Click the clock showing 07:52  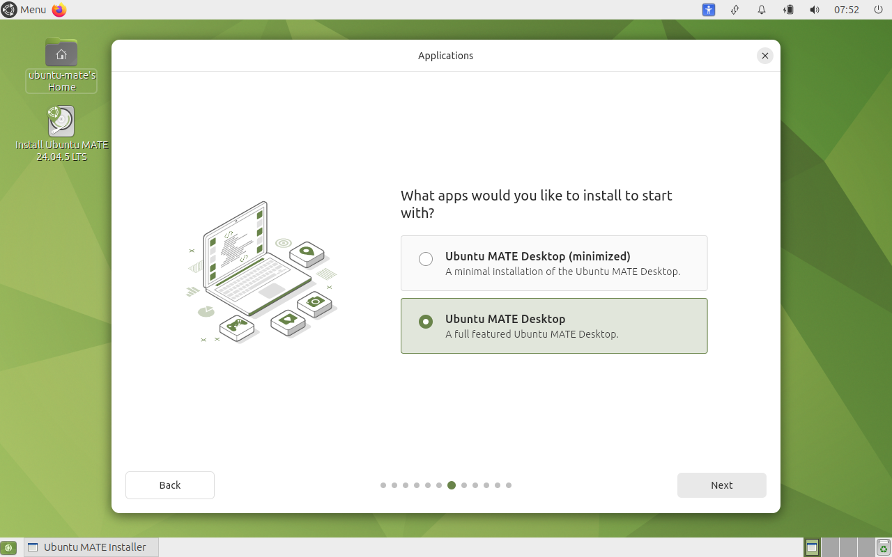click(847, 10)
